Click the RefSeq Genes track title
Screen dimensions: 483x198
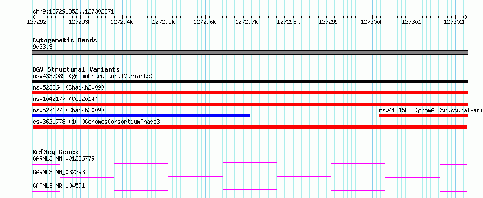pyautogui.click(x=55, y=152)
